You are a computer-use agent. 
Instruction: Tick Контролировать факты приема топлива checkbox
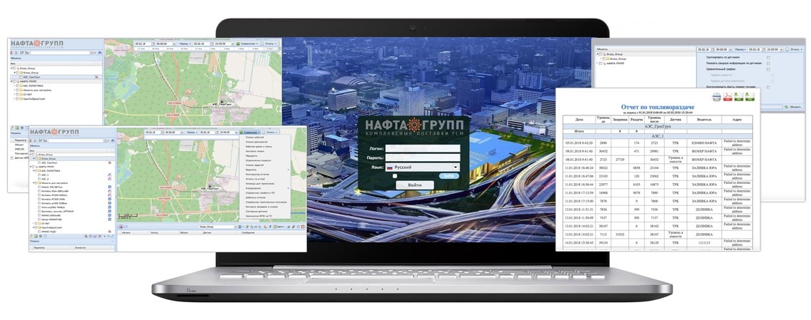pyautogui.click(x=768, y=87)
